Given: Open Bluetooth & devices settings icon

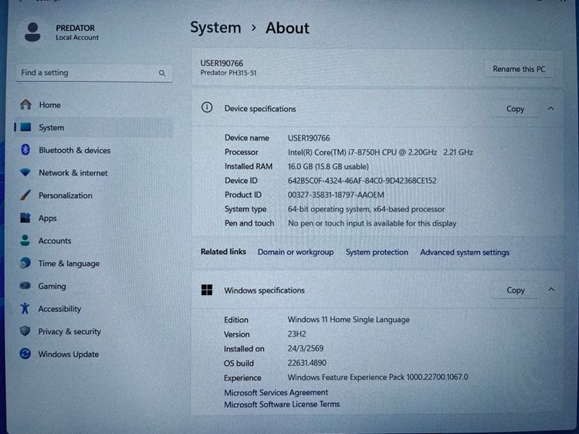Looking at the screenshot, I should click(25, 151).
